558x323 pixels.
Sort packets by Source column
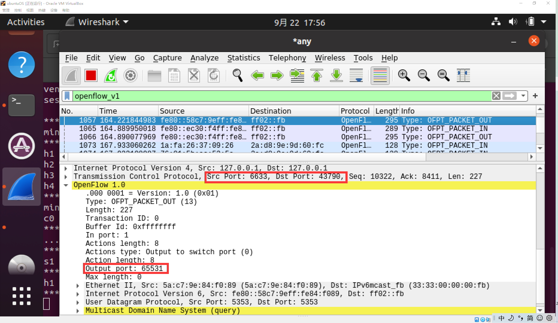click(204, 111)
